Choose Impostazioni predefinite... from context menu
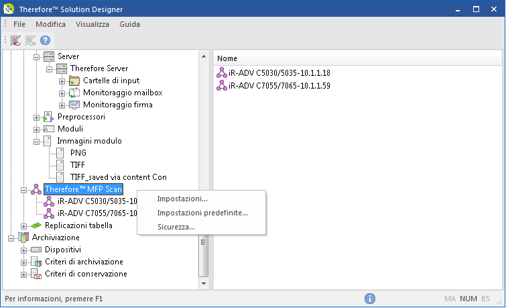This screenshot has width=506, height=308. (x=201, y=213)
